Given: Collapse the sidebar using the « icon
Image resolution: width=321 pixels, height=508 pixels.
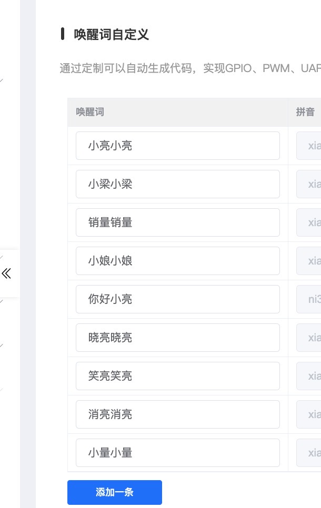Looking at the screenshot, I should (x=6, y=273).
